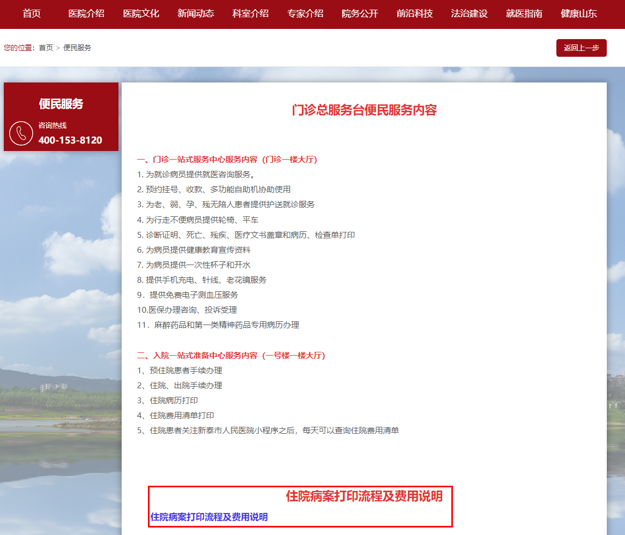
Task: Click the line 1. 为就诊病员提供就医咨询服务
Action: (x=196, y=175)
